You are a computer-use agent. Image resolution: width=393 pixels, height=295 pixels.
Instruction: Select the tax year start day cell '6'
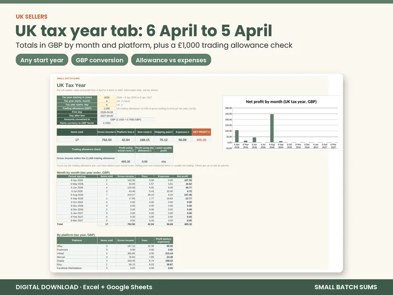107,105
